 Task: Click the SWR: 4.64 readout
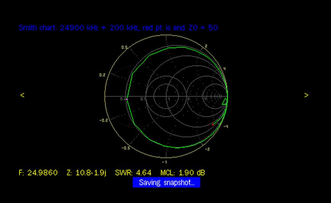(x=133, y=173)
